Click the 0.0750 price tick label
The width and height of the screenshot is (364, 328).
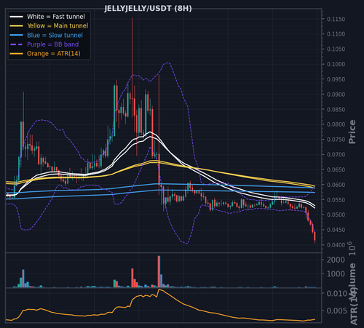(x=336, y=140)
